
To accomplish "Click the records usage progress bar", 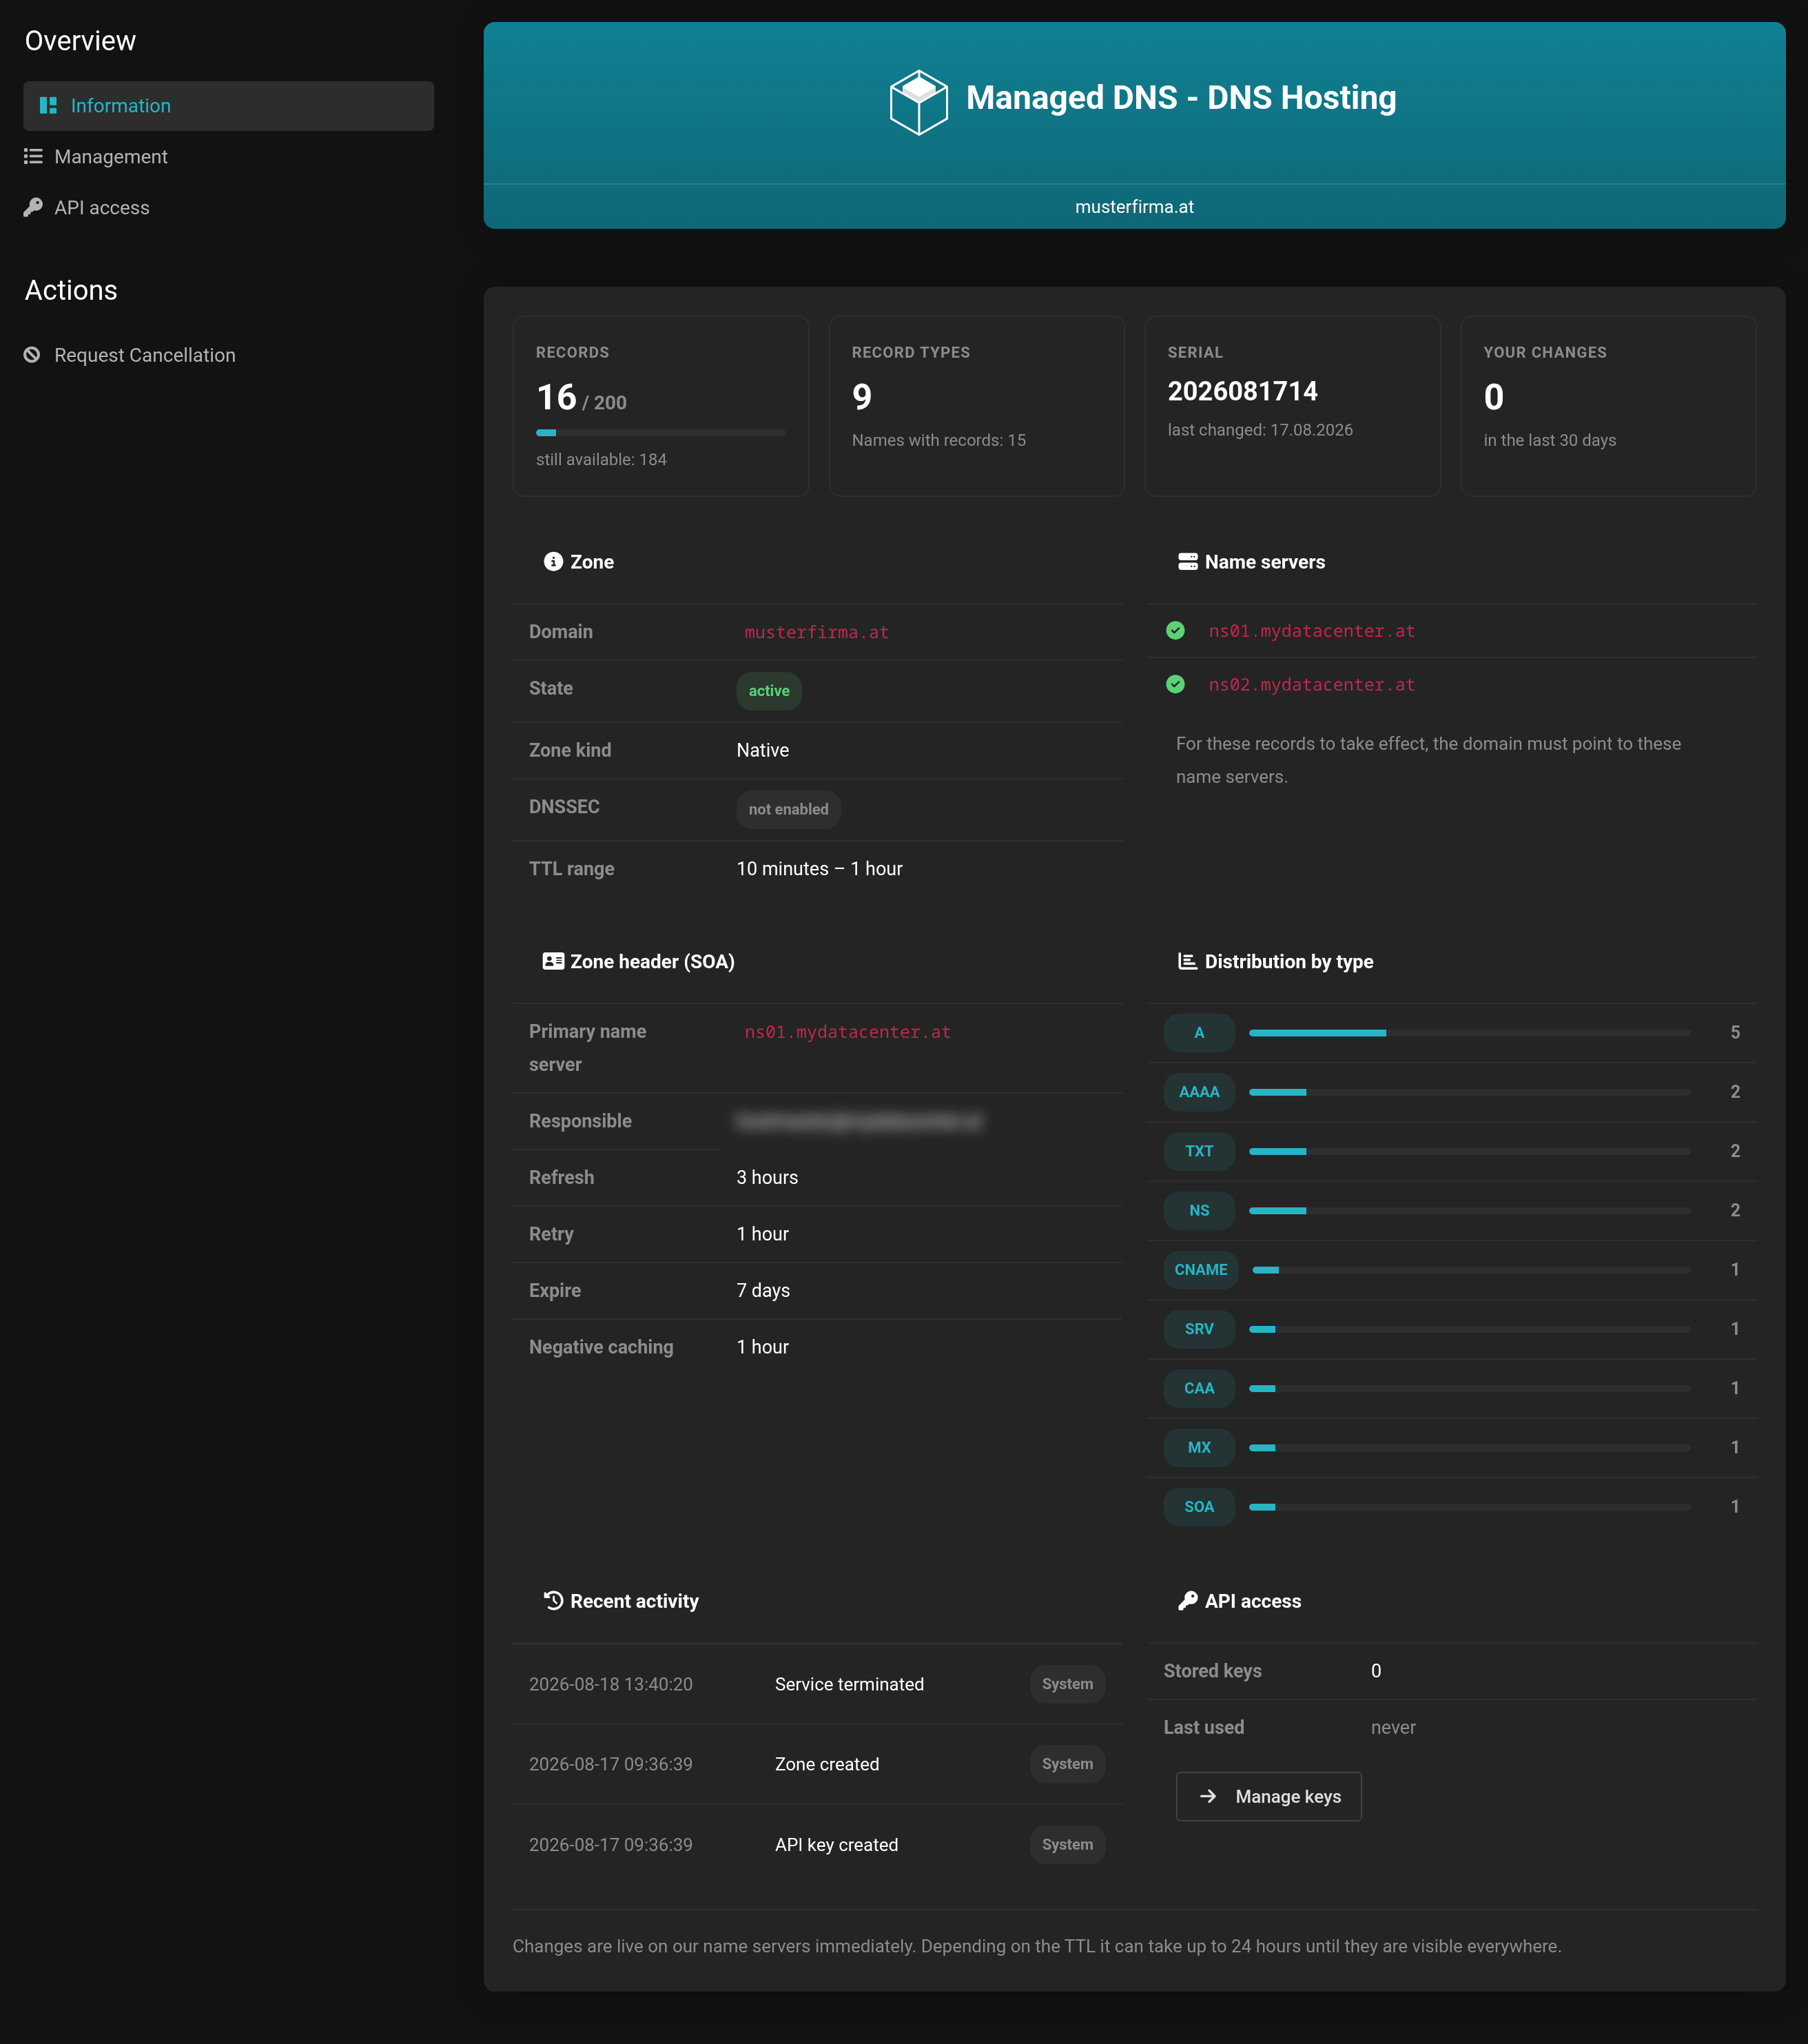I will click(661, 433).
